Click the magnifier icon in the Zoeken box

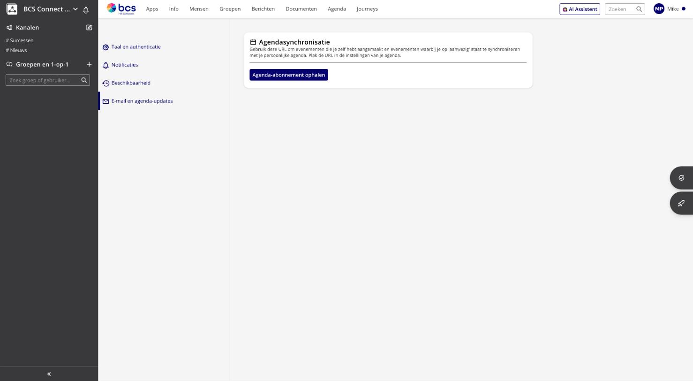click(639, 9)
